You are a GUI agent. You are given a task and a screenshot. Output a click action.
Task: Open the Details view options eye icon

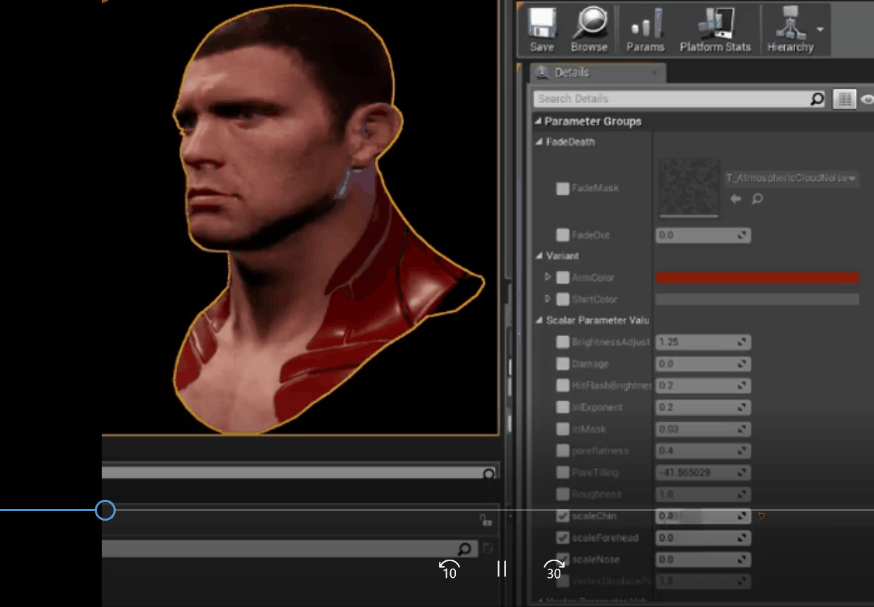click(x=868, y=99)
